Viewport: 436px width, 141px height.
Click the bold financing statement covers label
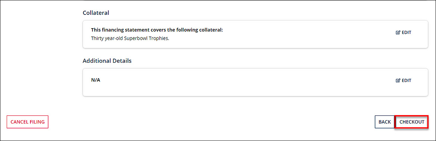click(x=157, y=30)
